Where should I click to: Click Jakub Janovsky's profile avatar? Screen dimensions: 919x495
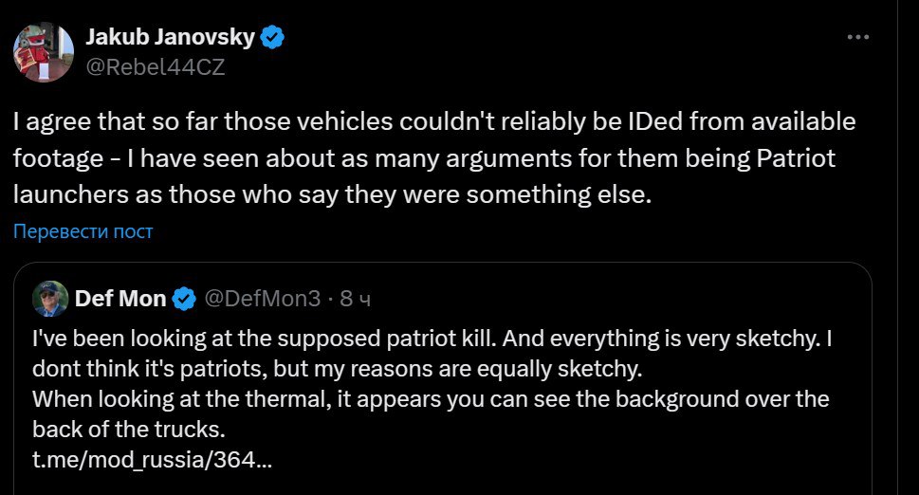point(43,52)
